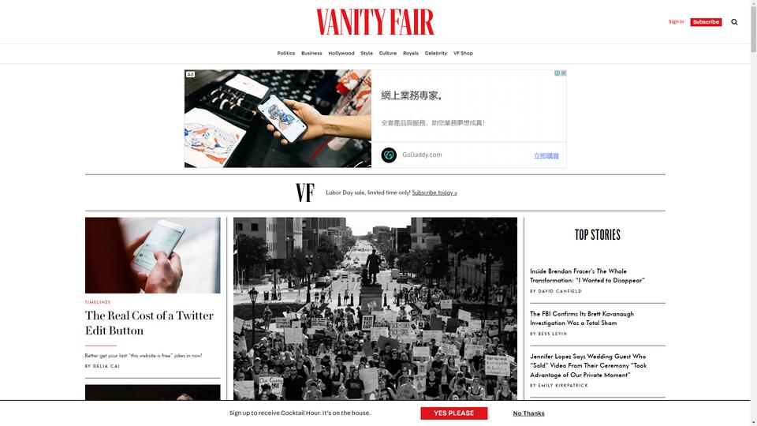Click the Vanity Fair logo
Screen dimensions: 757x426
(375, 22)
